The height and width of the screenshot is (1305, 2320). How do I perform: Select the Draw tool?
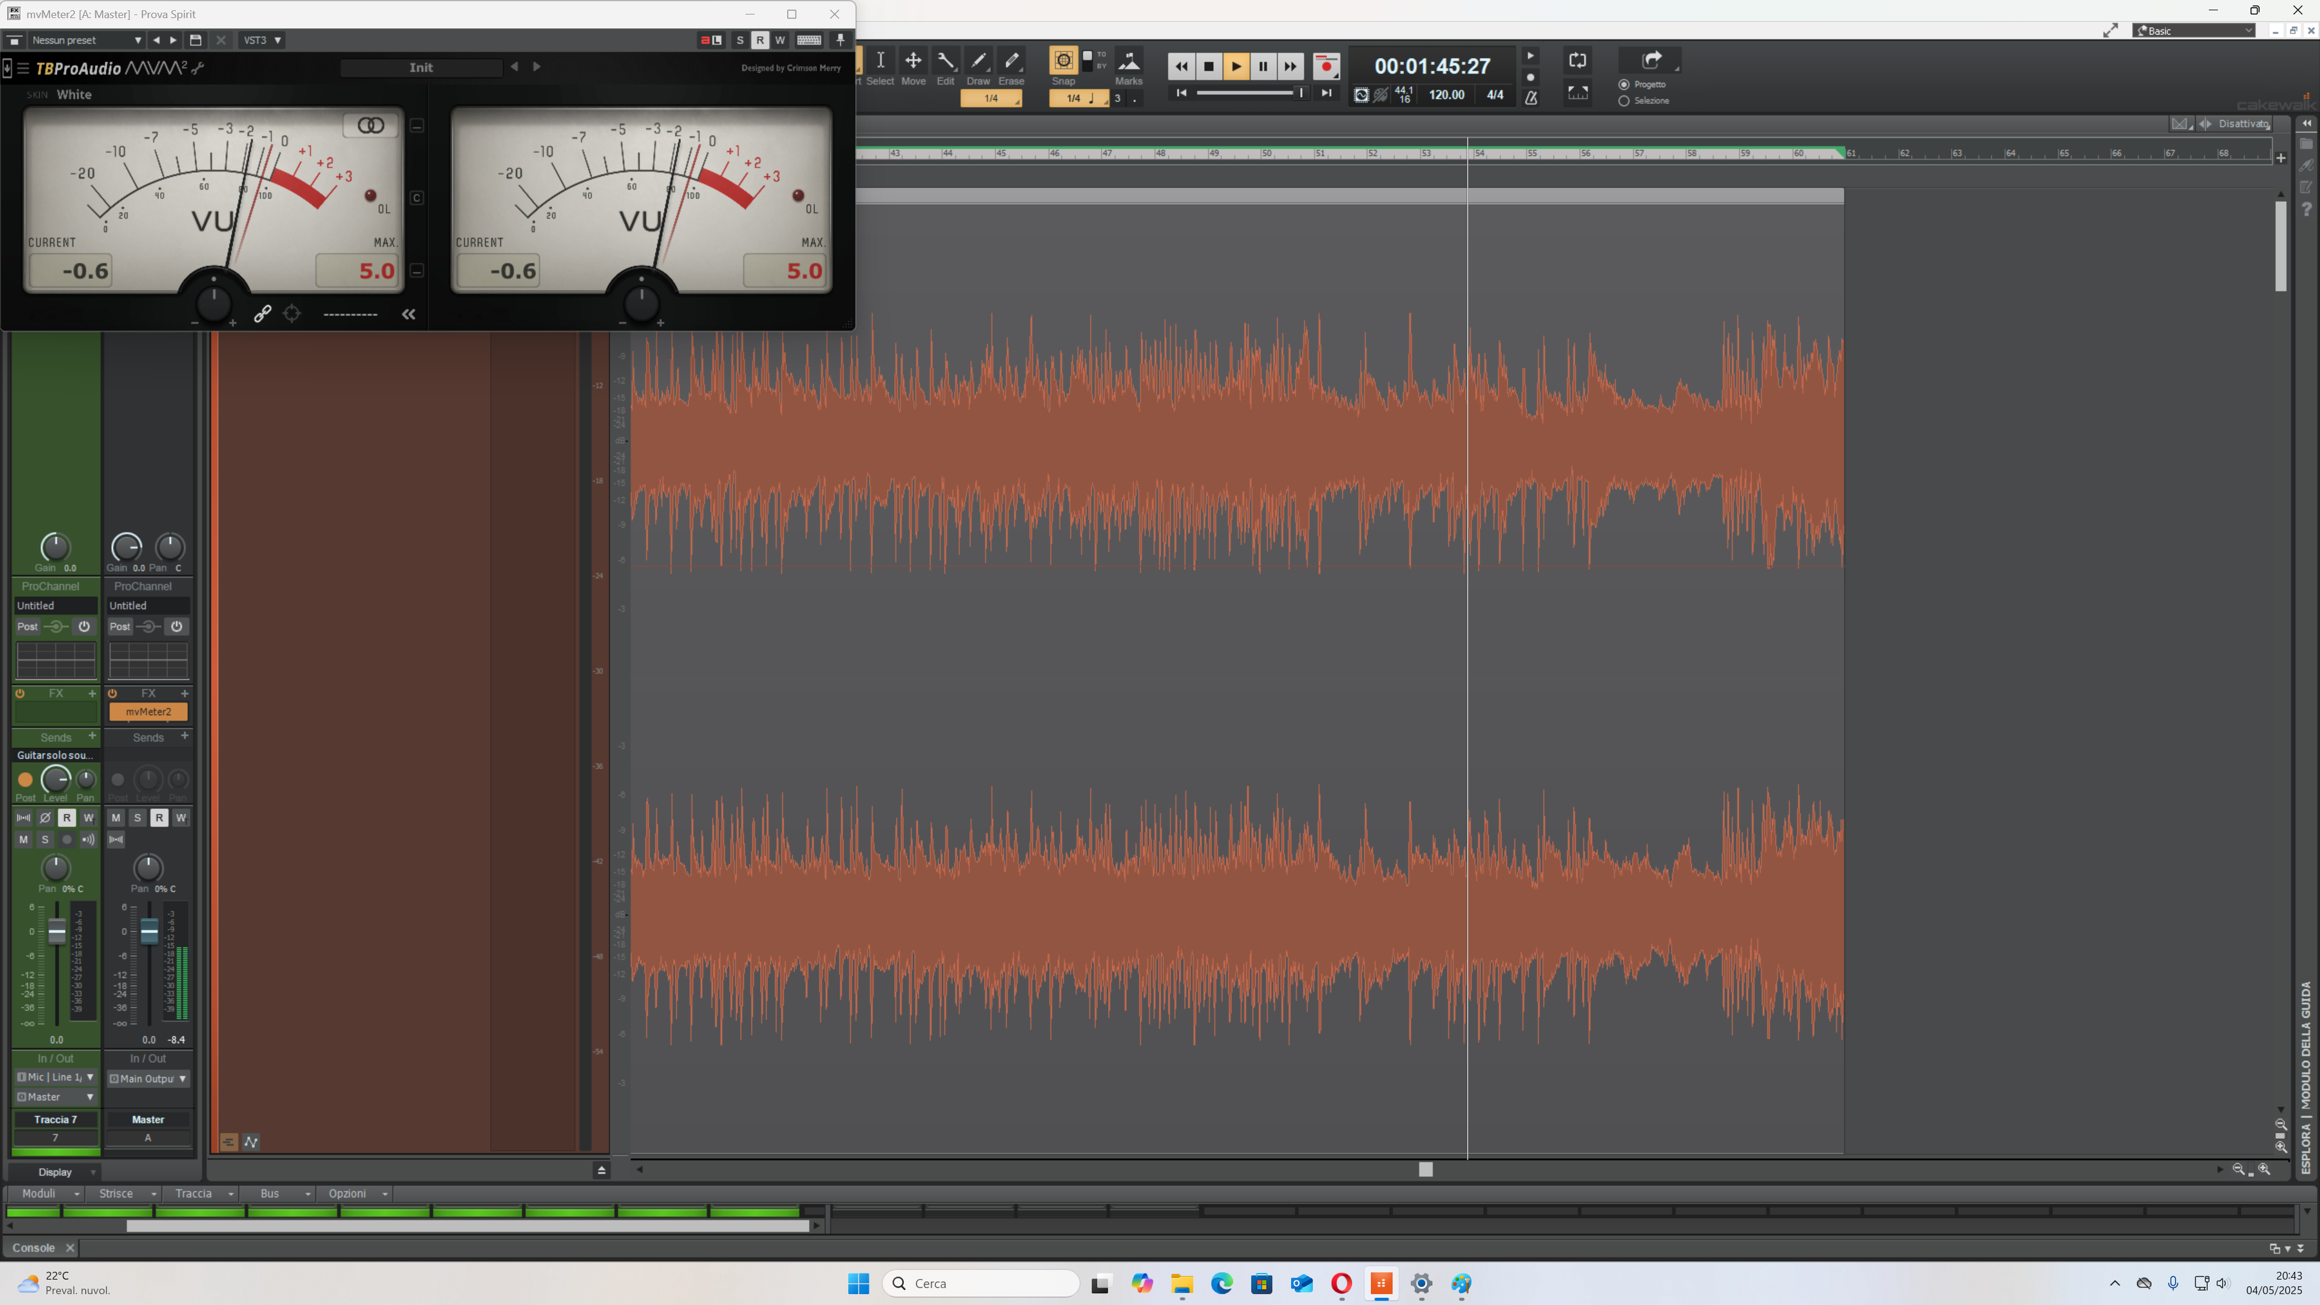978,68
